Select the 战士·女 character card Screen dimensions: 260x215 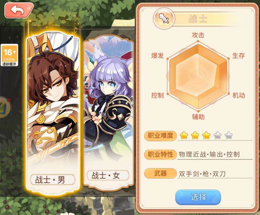point(108,113)
